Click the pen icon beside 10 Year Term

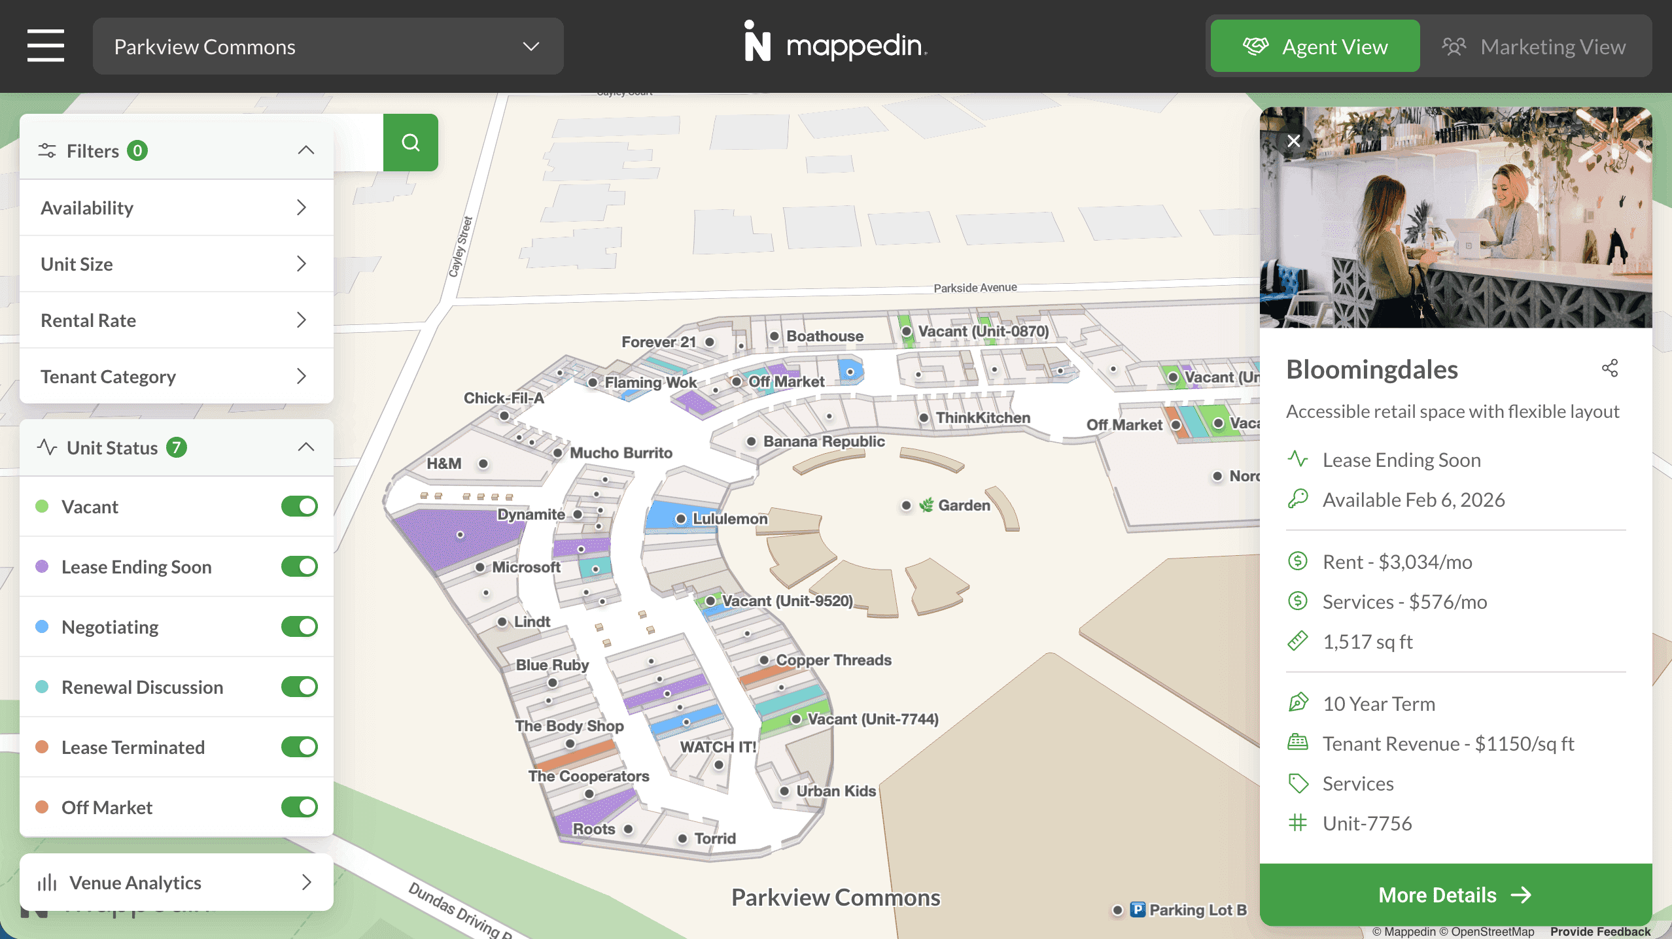click(x=1298, y=703)
